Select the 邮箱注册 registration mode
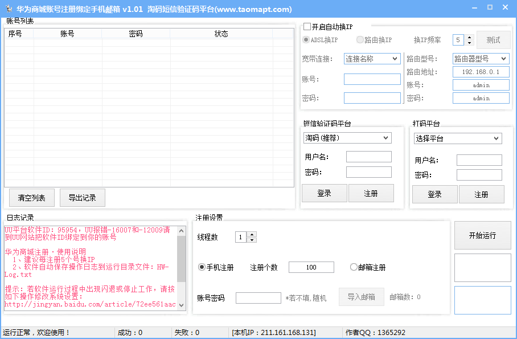Screen dimensions: 517x339 click(353, 267)
